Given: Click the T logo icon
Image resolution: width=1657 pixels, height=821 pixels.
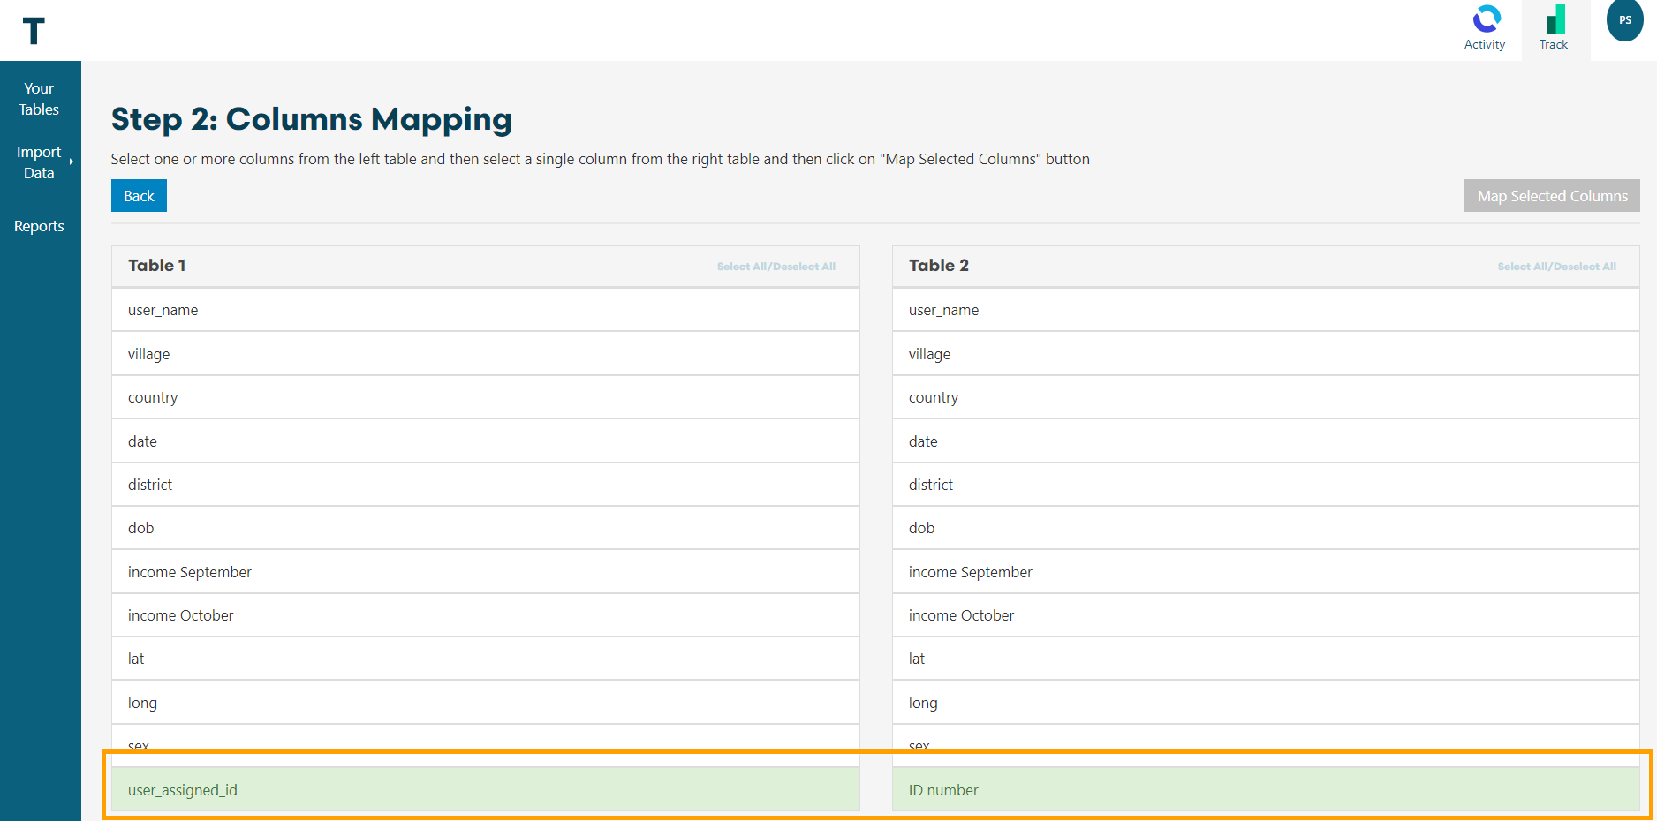Looking at the screenshot, I should point(34,31).
